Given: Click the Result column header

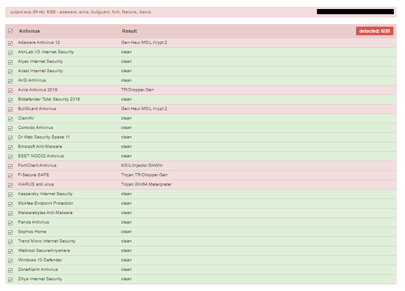Looking at the screenshot, I should coord(129,31).
